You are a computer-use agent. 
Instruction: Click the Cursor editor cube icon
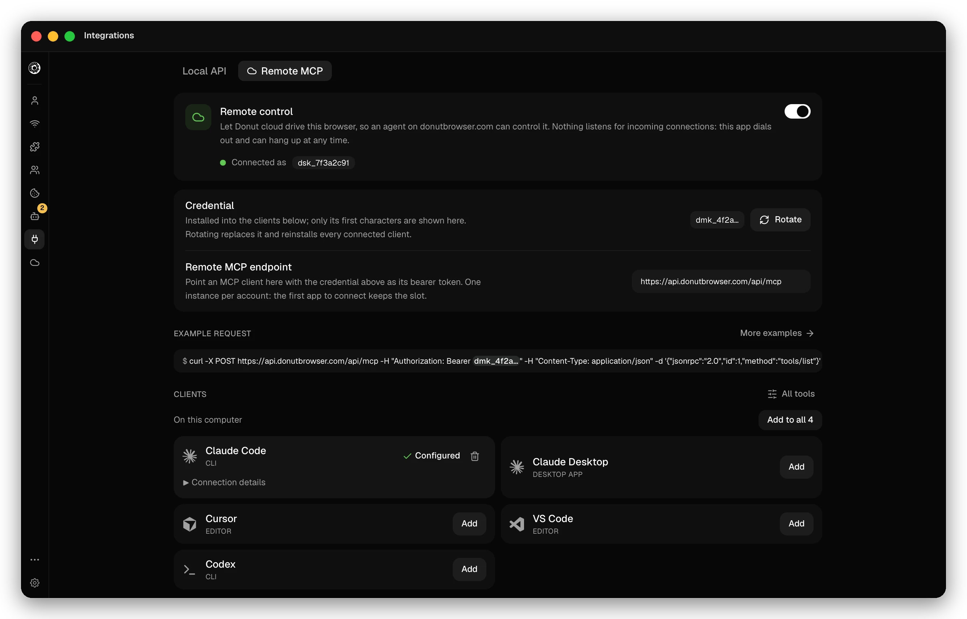point(190,524)
